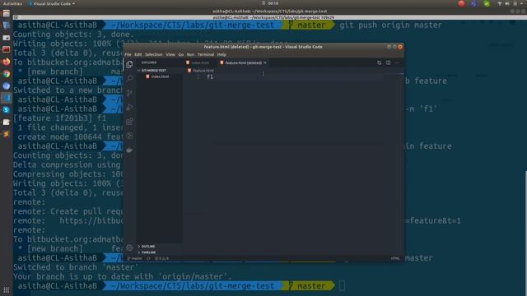Open index.html in the Explorer tree

click(x=160, y=76)
